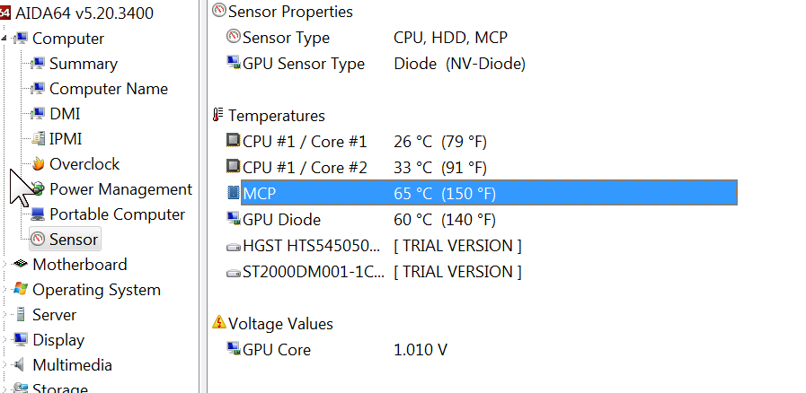Click the GPU Diode monitor icon

(x=234, y=220)
